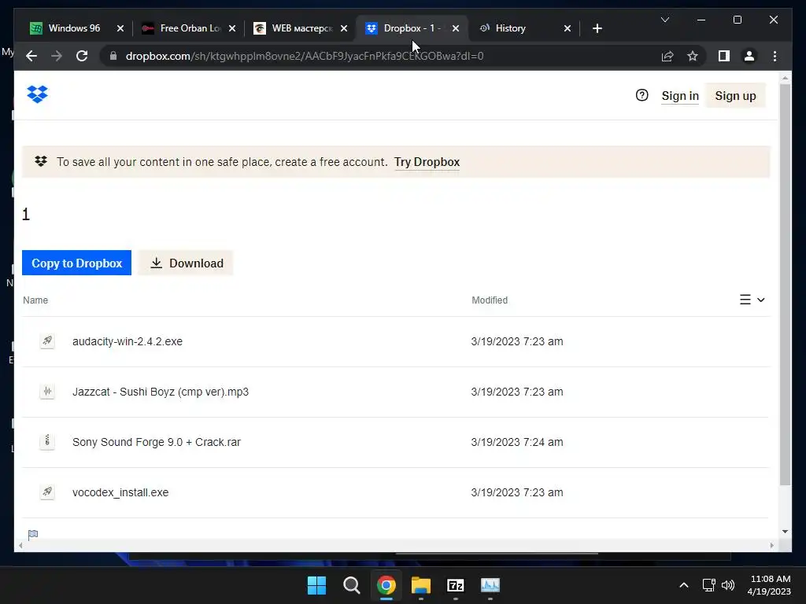Screen dimensions: 806x604
Task: Close the Free Orban tab
Action: click(x=232, y=28)
